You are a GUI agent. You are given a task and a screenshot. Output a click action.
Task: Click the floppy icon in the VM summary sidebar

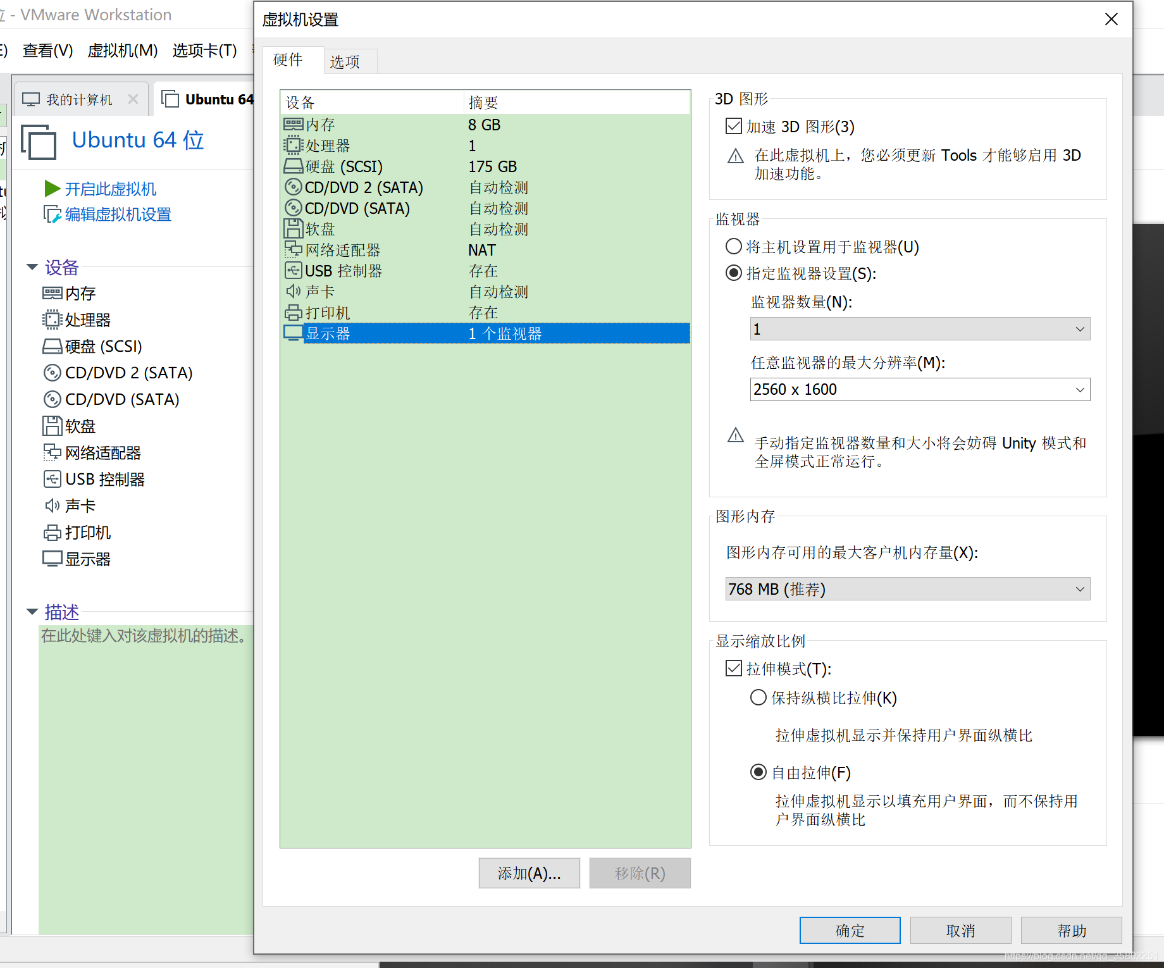(x=52, y=426)
